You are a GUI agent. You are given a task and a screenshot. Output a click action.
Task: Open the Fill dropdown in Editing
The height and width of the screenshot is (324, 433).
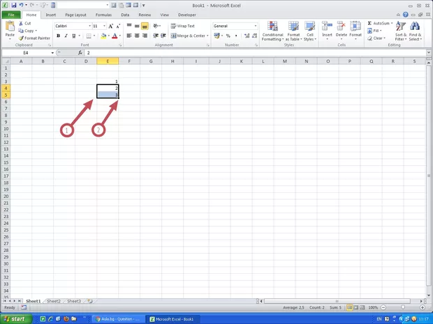pyautogui.click(x=374, y=31)
